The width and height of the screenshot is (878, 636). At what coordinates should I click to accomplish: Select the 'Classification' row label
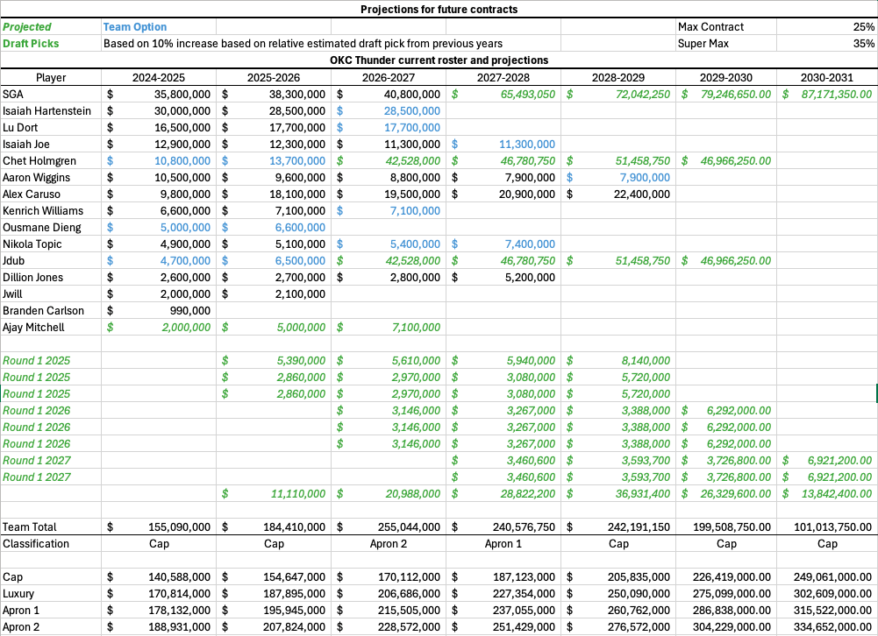coord(51,544)
